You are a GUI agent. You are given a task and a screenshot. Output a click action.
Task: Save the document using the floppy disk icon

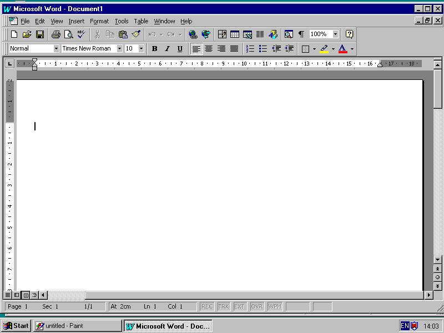click(40, 34)
